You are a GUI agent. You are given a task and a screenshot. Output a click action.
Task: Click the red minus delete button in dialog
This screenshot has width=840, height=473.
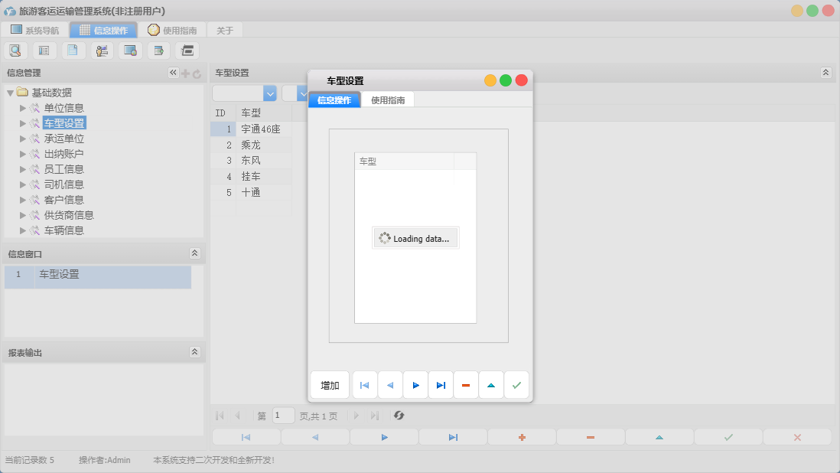466,385
